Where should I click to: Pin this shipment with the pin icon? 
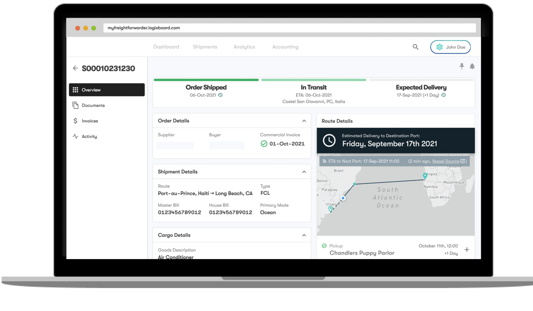[462, 66]
